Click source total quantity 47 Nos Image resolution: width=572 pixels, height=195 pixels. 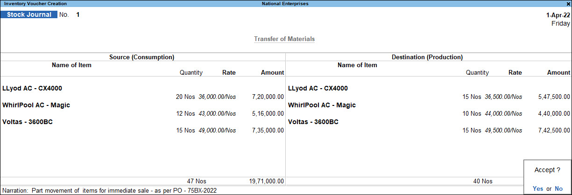[197, 181]
